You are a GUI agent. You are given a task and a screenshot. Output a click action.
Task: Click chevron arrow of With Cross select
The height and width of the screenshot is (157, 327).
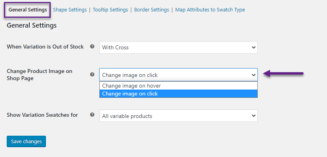[x=254, y=47]
